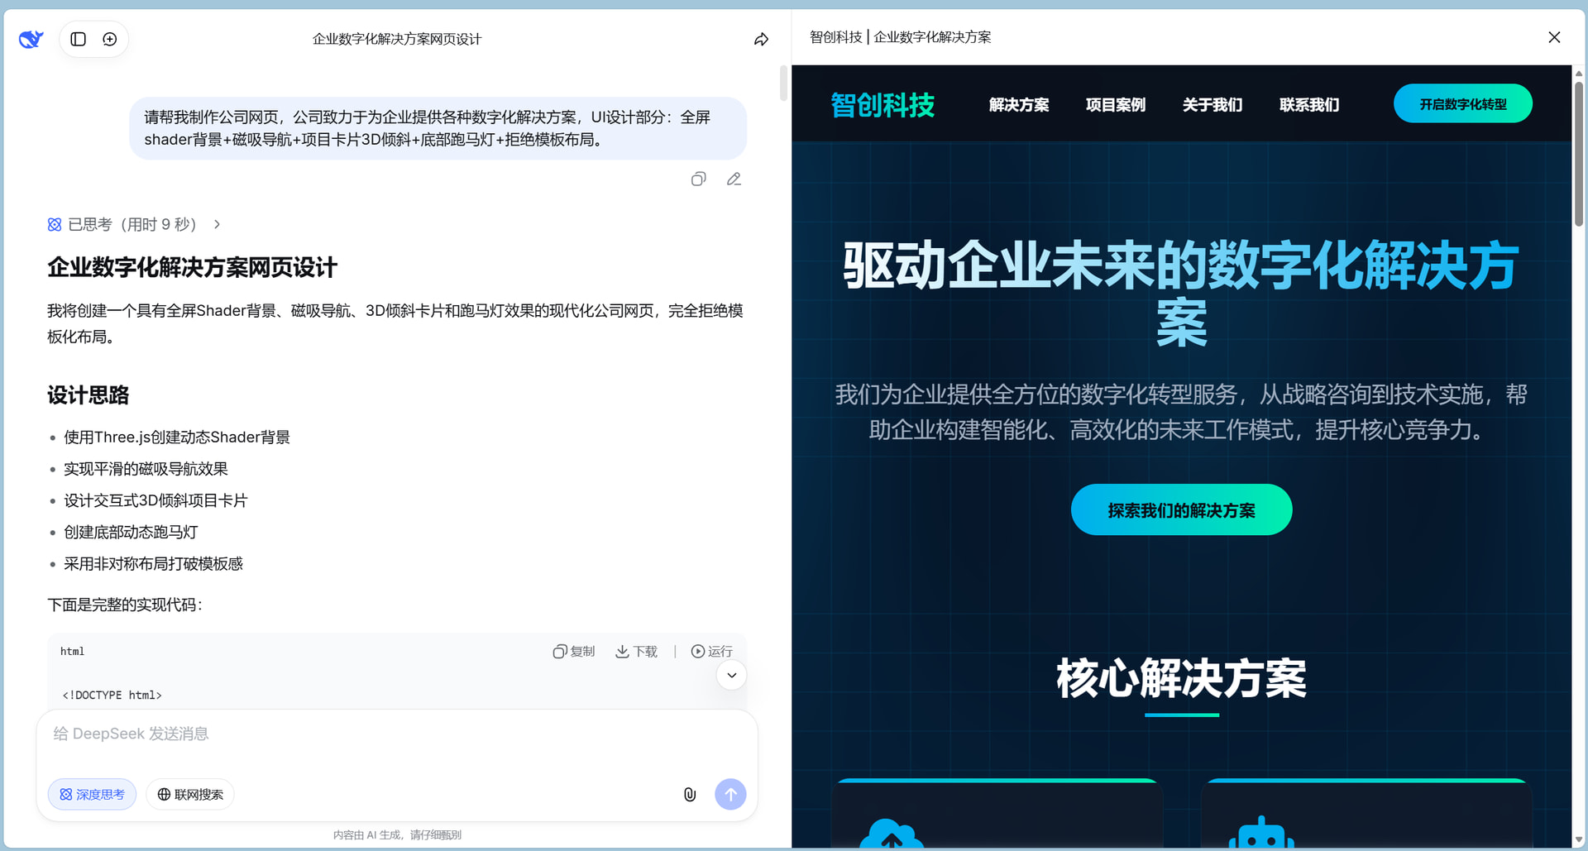Click the preview panel vertical scrollbar
Screen dimensions: 1588x851
(x=1578, y=157)
